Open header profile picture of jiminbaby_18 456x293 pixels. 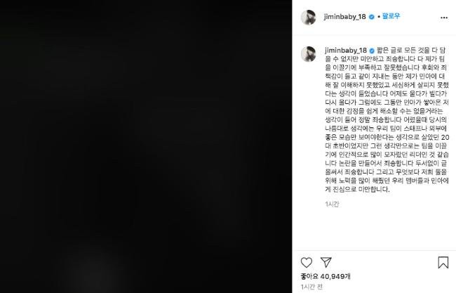(308, 18)
